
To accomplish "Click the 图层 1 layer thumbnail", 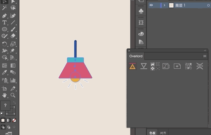I will (x=171, y=5).
